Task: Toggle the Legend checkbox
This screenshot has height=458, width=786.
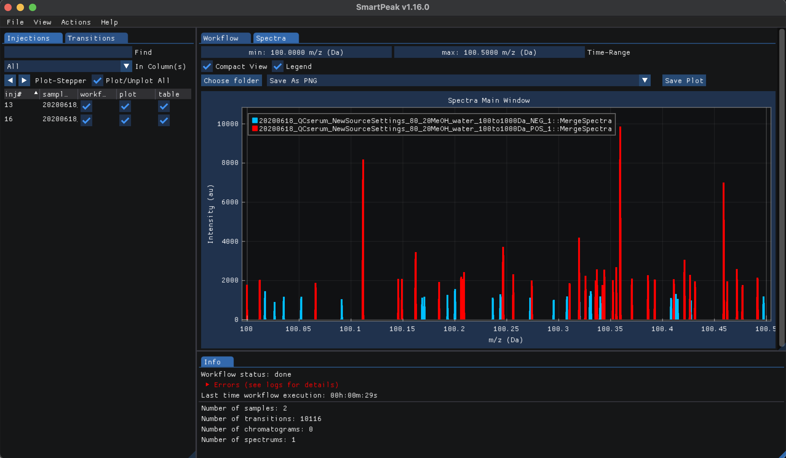Action: coord(277,66)
